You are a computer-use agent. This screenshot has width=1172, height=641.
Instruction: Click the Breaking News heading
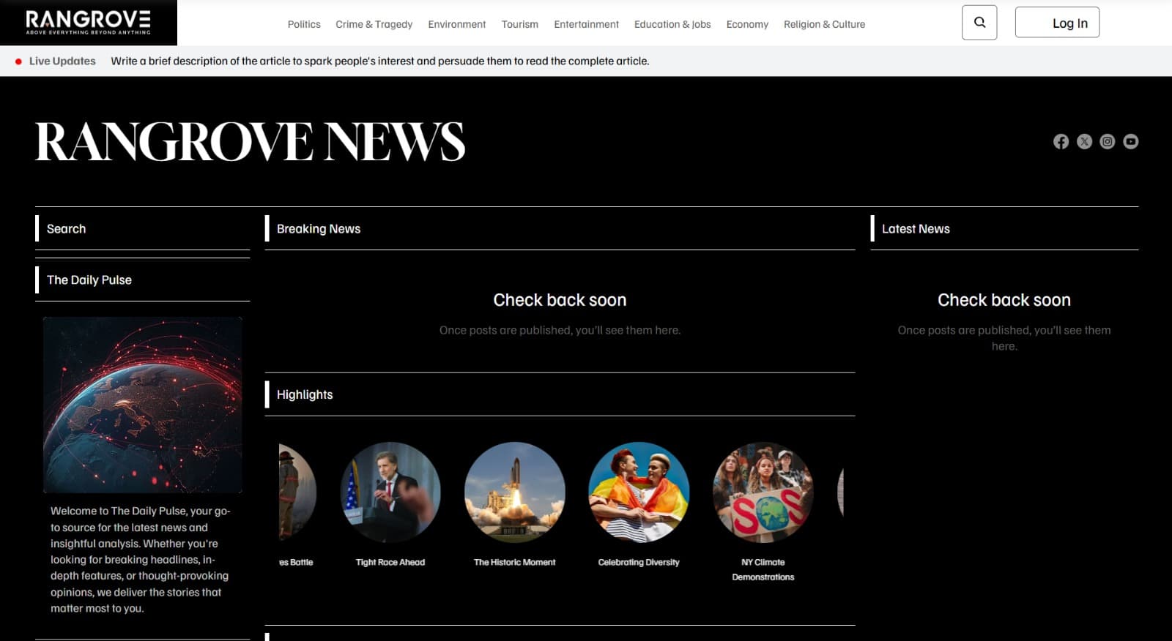pos(319,228)
